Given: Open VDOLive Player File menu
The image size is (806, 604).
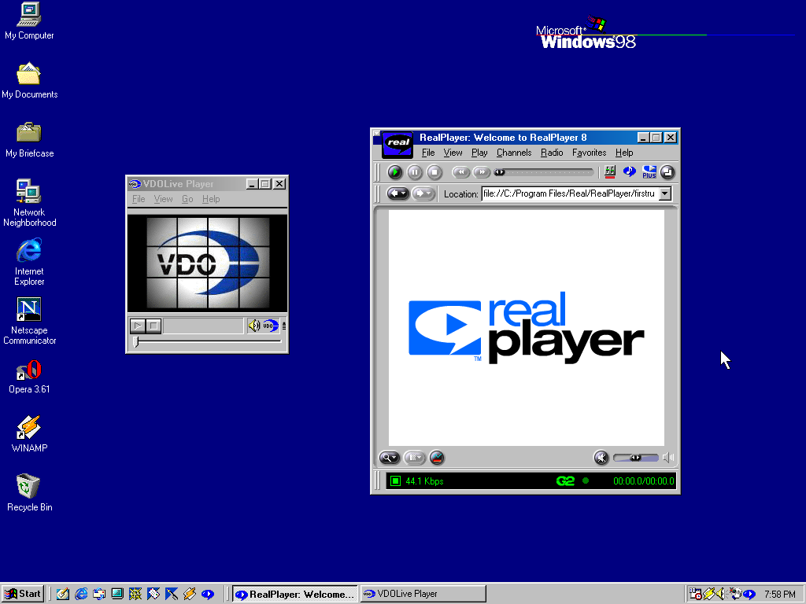Looking at the screenshot, I should (139, 199).
